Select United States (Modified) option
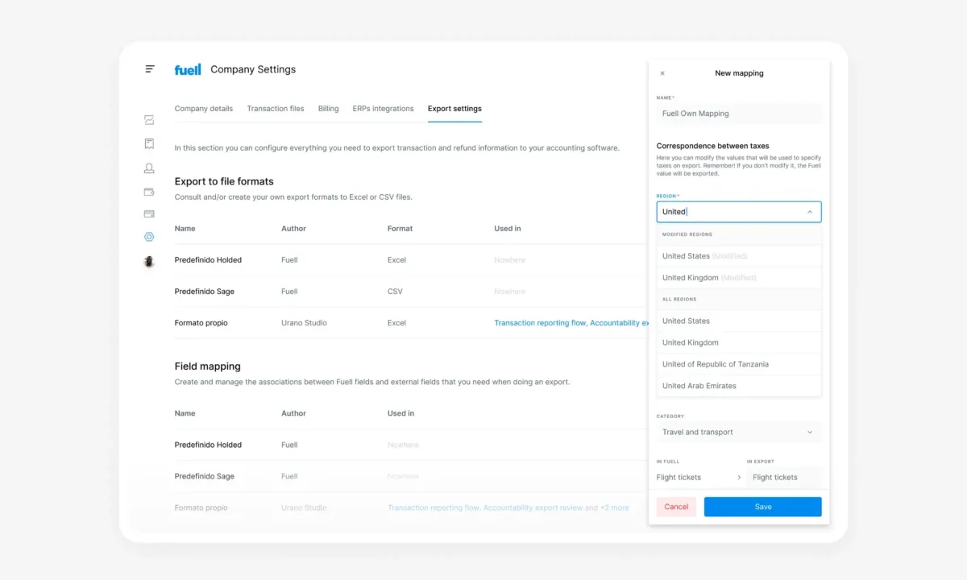This screenshot has width=967, height=580. point(738,256)
